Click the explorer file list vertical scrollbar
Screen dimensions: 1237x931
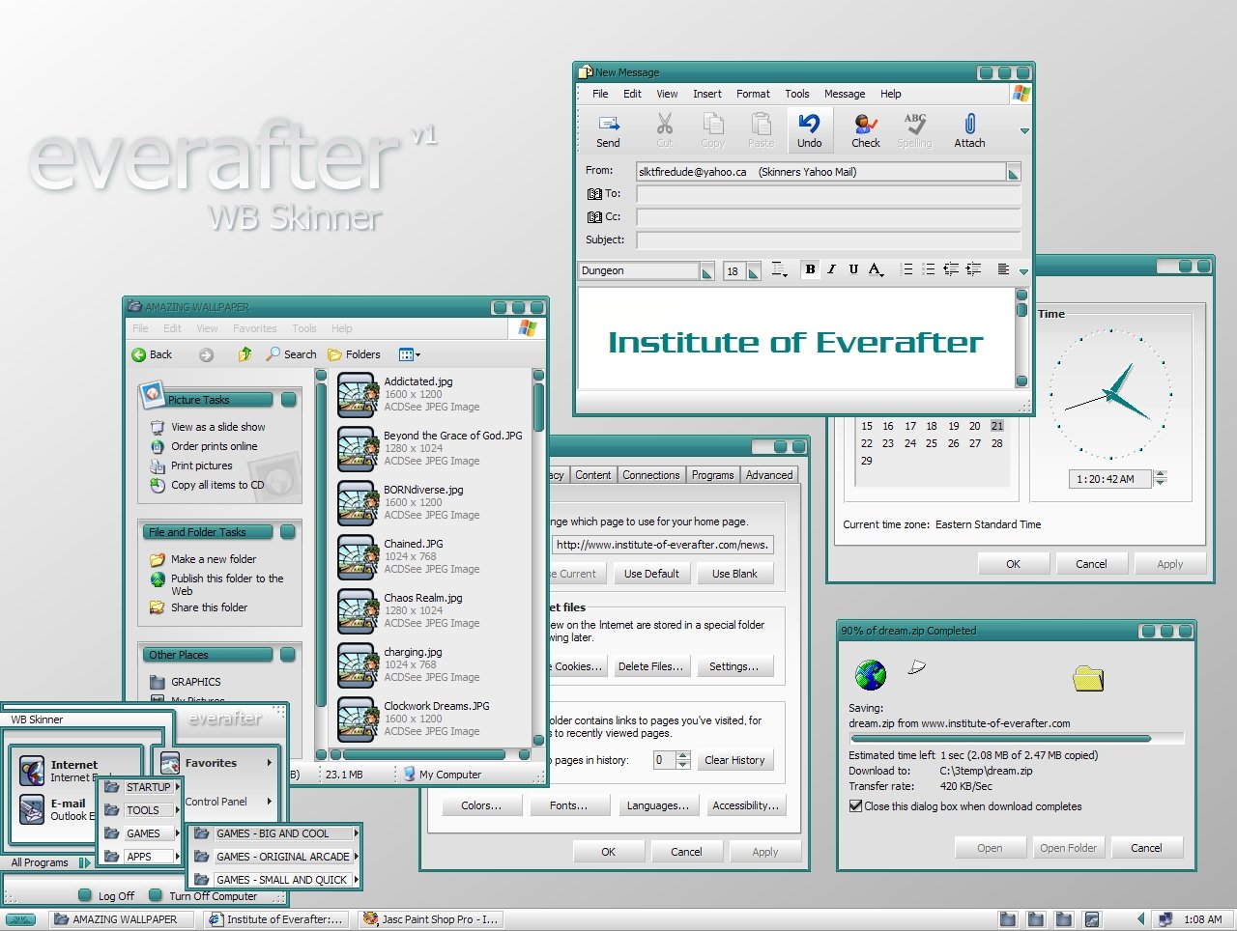point(538,557)
